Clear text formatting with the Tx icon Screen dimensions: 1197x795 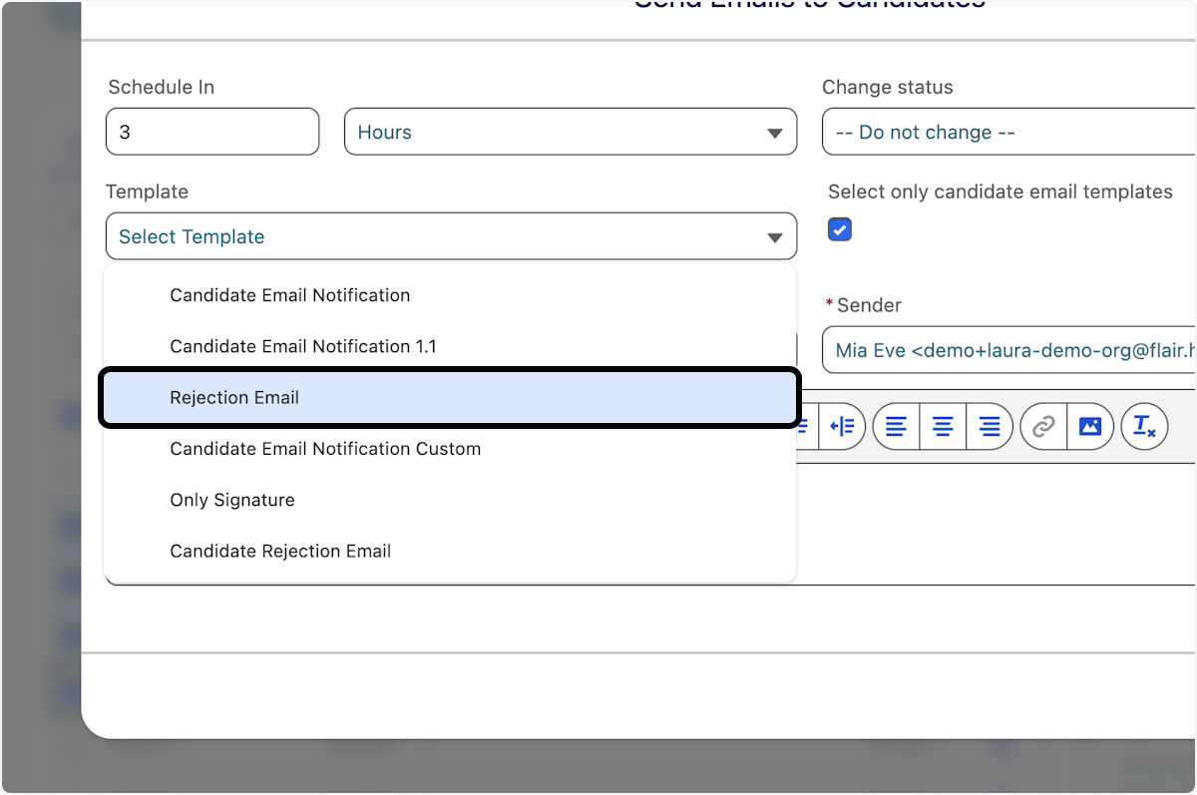click(x=1144, y=426)
